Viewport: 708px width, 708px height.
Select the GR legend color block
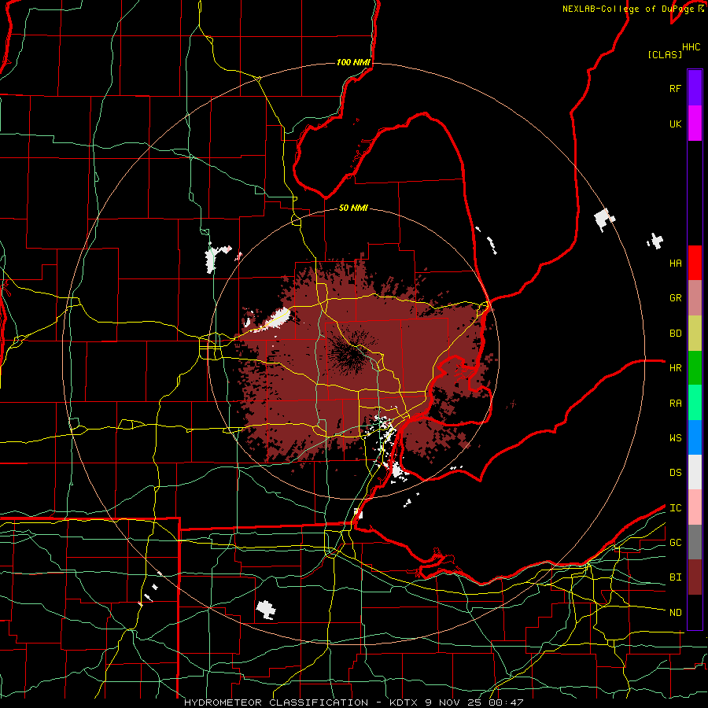(695, 298)
